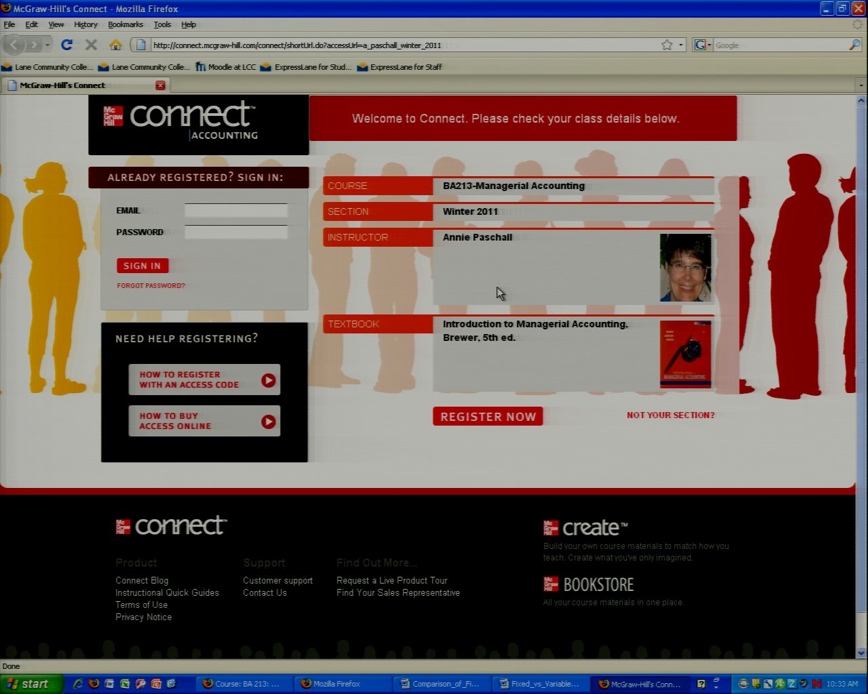Click the Email input field

pyautogui.click(x=236, y=211)
